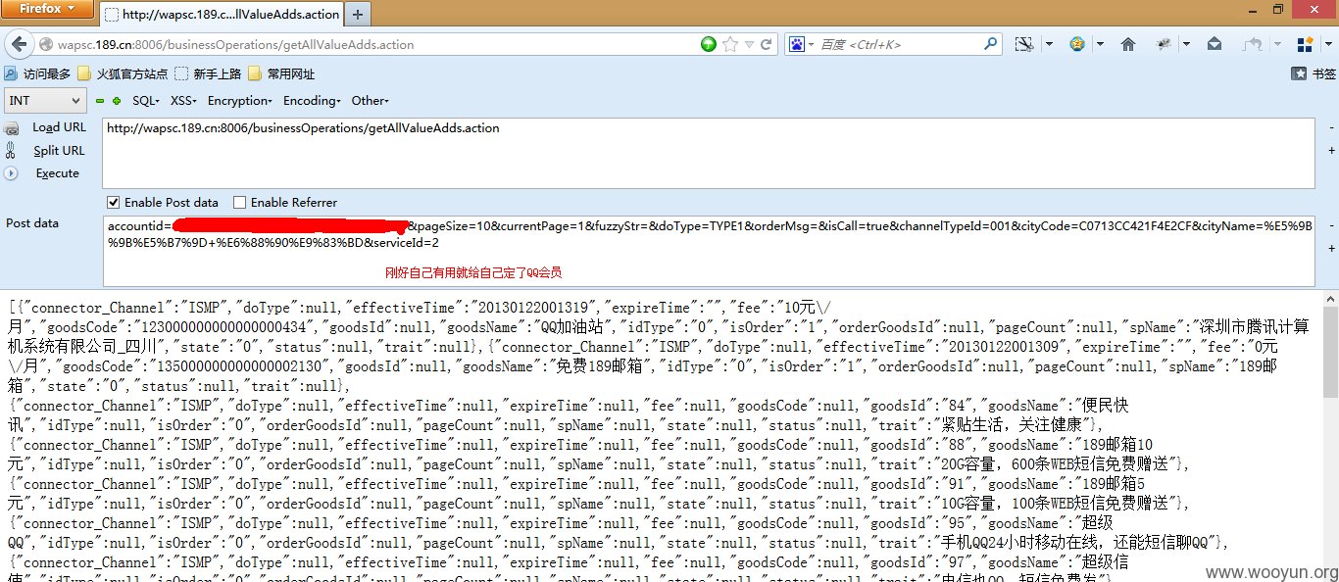Click inside the Post data text area

(x=709, y=251)
